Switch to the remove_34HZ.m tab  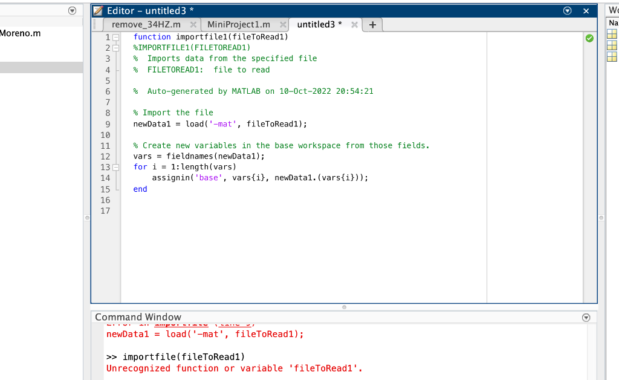tap(146, 24)
